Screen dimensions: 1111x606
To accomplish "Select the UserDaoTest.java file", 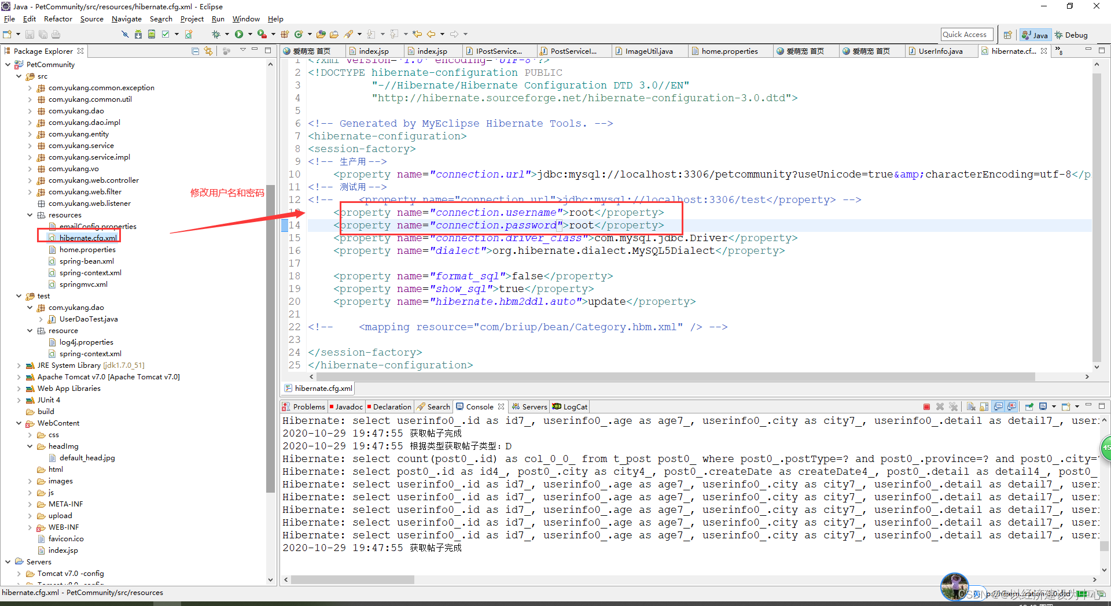I will tap(89, 319).
